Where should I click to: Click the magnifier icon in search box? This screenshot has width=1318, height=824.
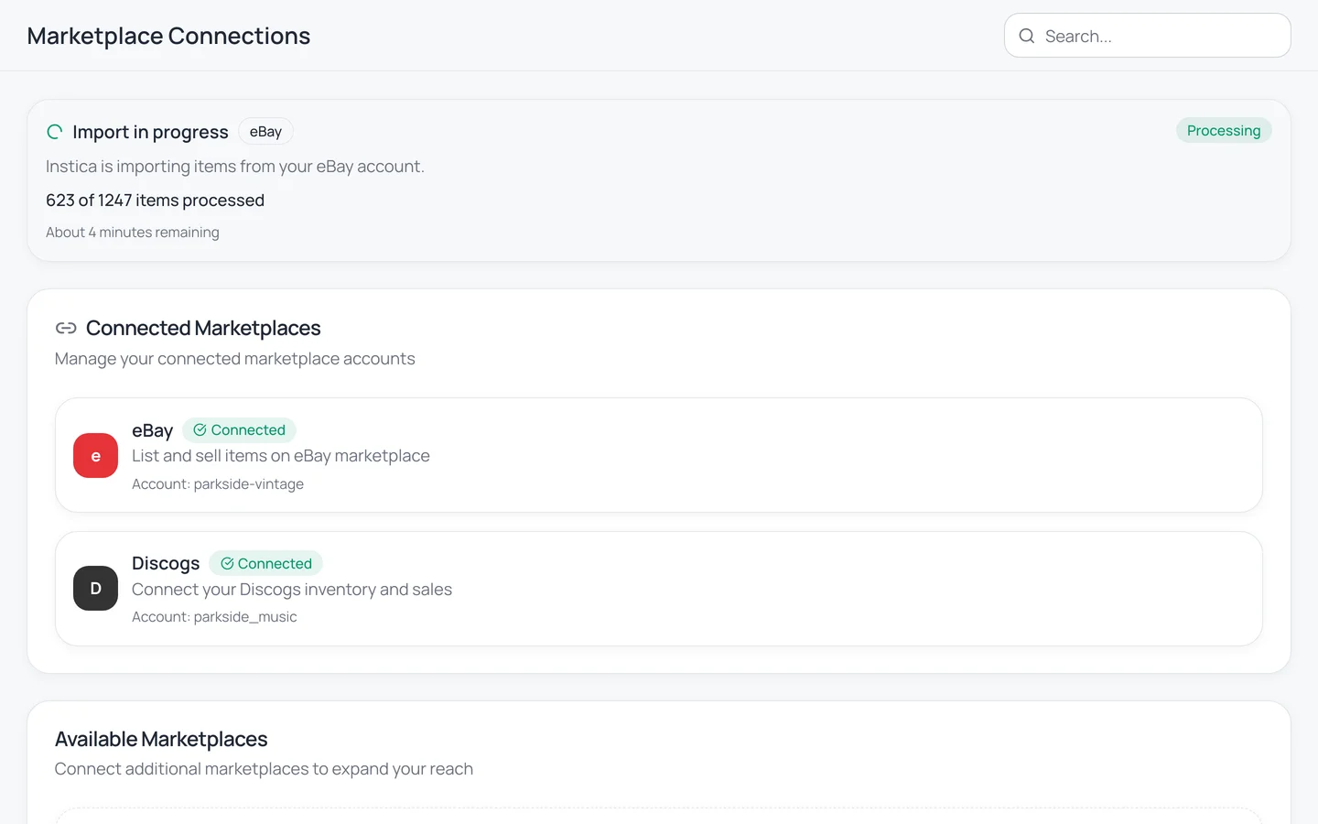(x=1027, y=36)
